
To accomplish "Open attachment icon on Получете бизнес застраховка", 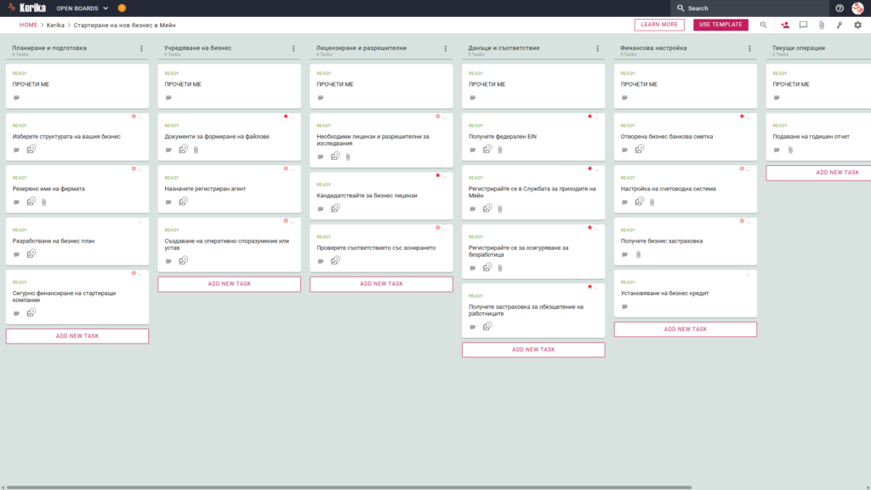I will coord(638,254).
